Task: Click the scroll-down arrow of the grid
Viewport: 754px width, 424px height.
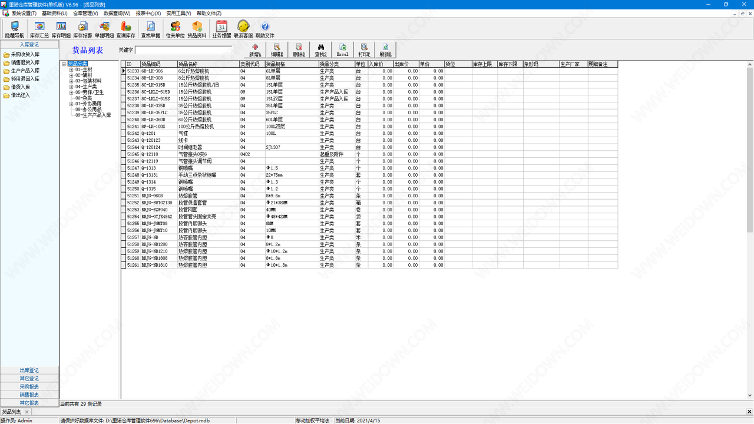Action: click(750, 395)
